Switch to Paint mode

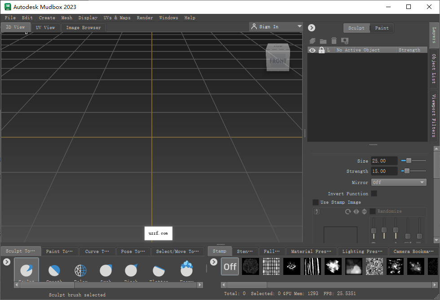click(x=382, y=28)
